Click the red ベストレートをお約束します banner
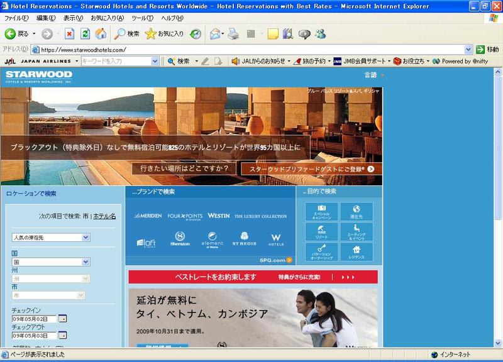 coord(253,277)
